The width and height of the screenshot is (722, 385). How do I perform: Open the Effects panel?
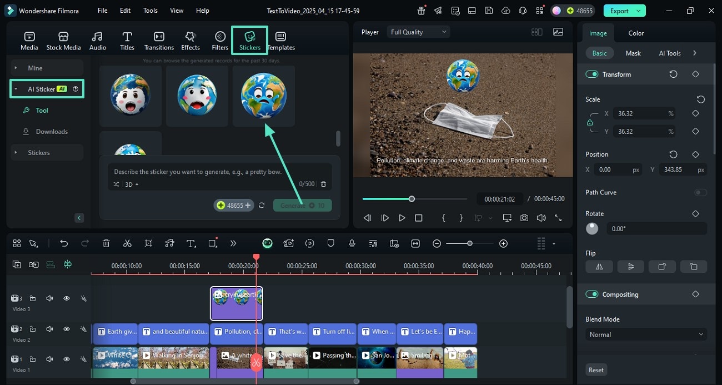pos(190,41)
